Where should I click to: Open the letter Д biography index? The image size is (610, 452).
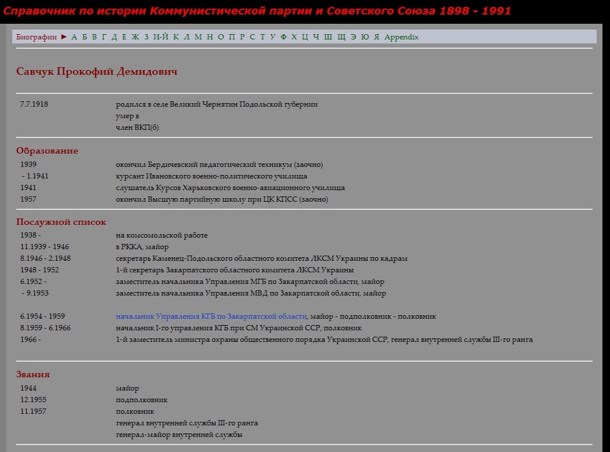pos(114,37)
